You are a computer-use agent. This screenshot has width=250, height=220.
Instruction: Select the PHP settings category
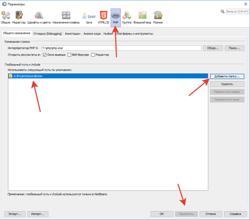pyautogui.click(x=115, y=17)
